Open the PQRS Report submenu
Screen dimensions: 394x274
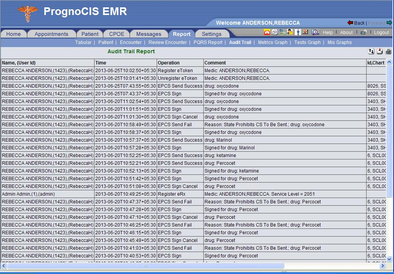[x=208, y=42]
